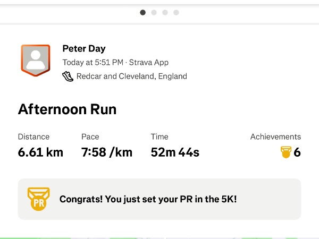319x239 pixels.
Task: Select the second carousel page dot
Action: (x=154, y=12)
